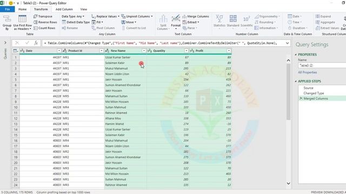The width and height of the screenshot is (346, 194).
Task: Click the vertical scrollbar up arrow
Action: pyautogui.click(x=288, y=60)
